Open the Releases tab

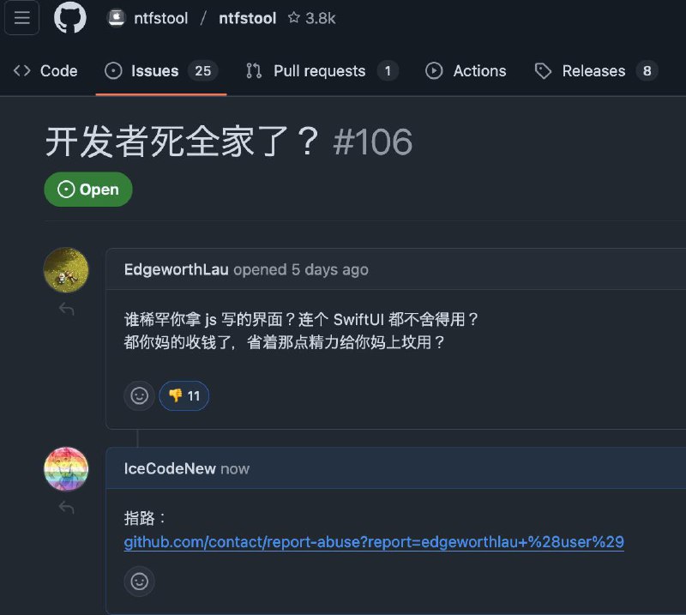(x=596, y=71)
